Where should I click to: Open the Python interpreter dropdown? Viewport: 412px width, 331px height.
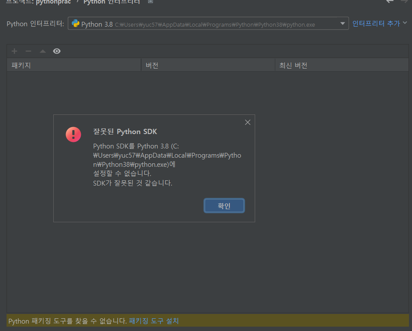pyautogui.click(x=208, y=24)
